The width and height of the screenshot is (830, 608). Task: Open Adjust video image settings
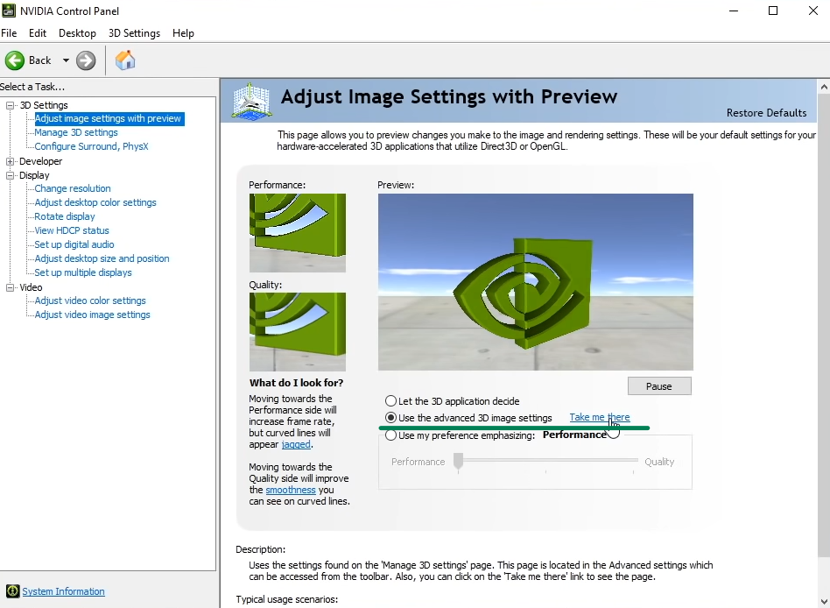click(x=92, y=315)
